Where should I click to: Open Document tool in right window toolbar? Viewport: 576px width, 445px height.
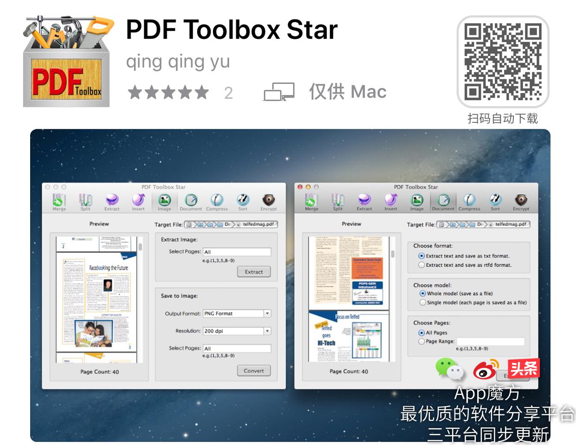pyautogui.click(x=443, y=202)
